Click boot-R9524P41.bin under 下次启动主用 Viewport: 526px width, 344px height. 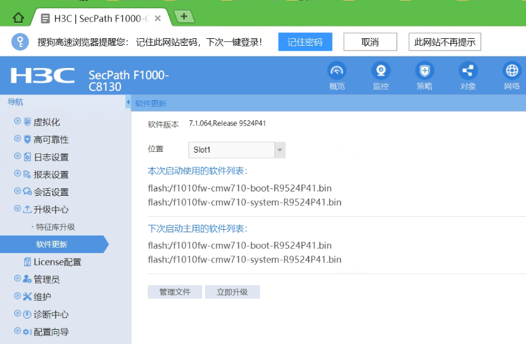pos(240,245)
